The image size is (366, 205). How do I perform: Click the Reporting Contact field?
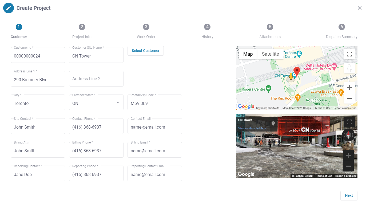[38, 174]
